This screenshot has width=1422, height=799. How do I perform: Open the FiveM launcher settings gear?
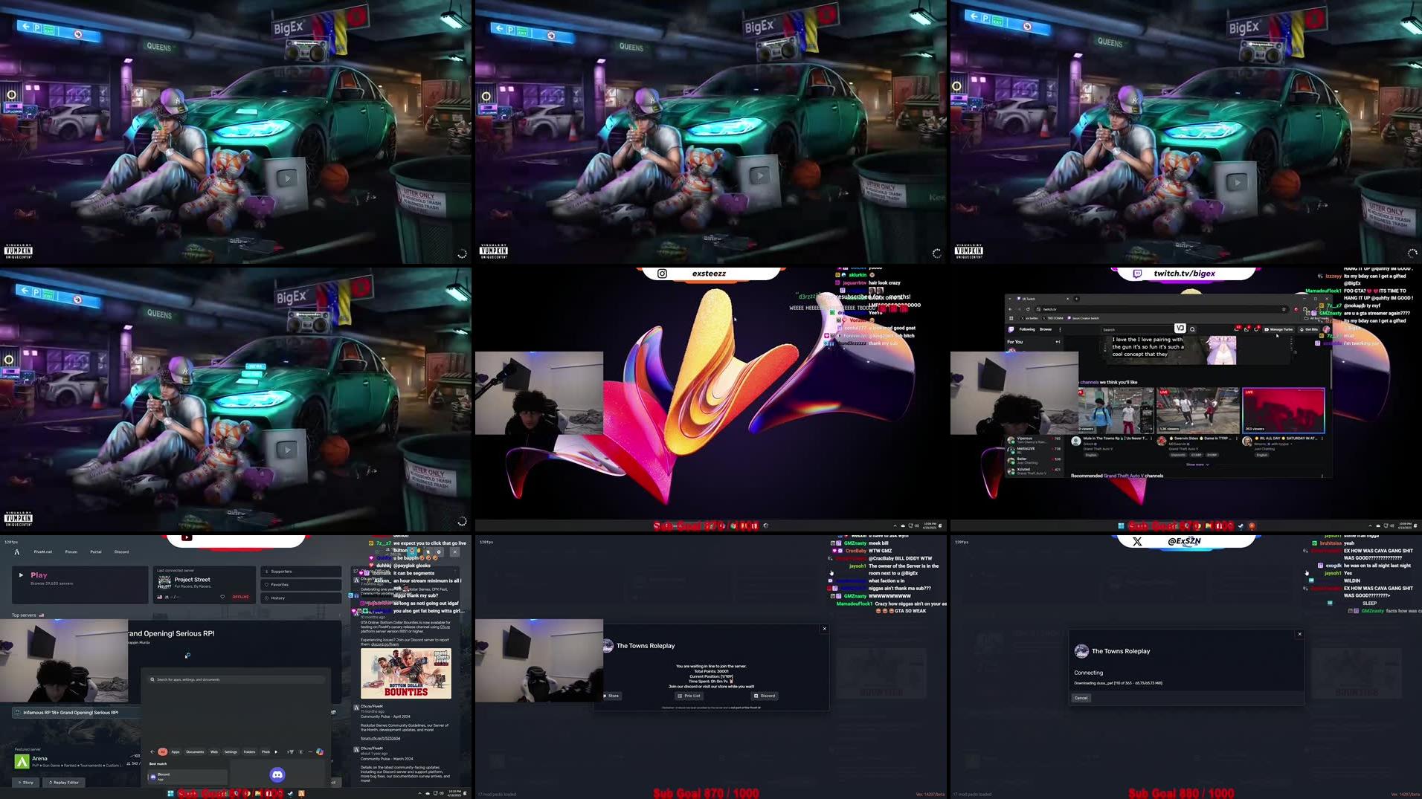coord(439,551)
